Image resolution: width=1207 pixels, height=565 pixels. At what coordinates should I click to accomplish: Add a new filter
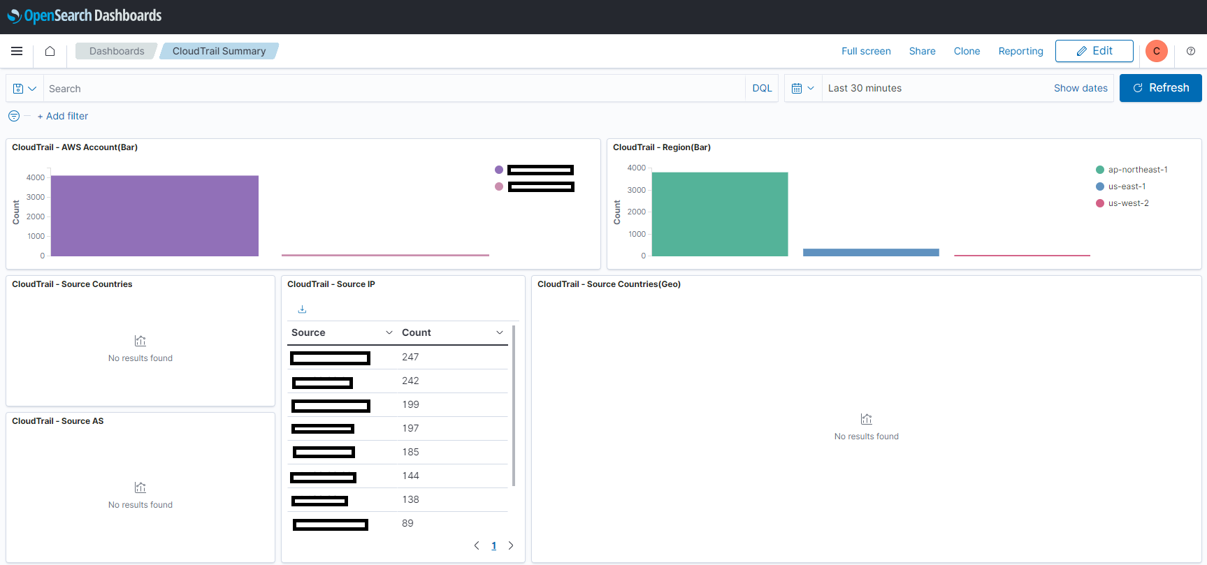63,116
